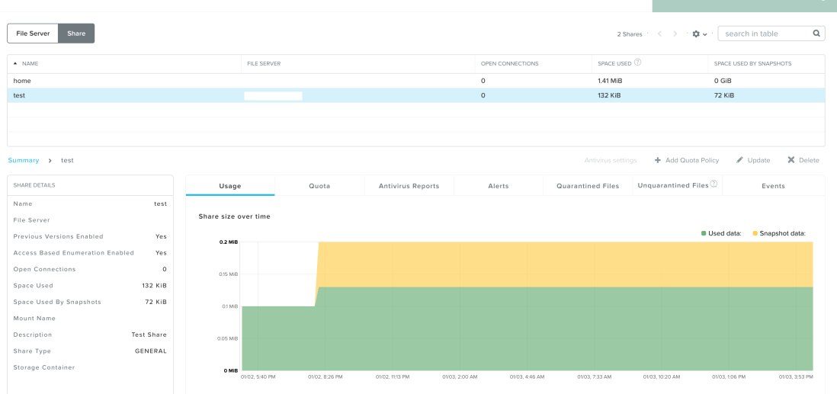
Task: Switch to Antivirus Reports tab
Action: pyautogui.click(x=409, y=186)
